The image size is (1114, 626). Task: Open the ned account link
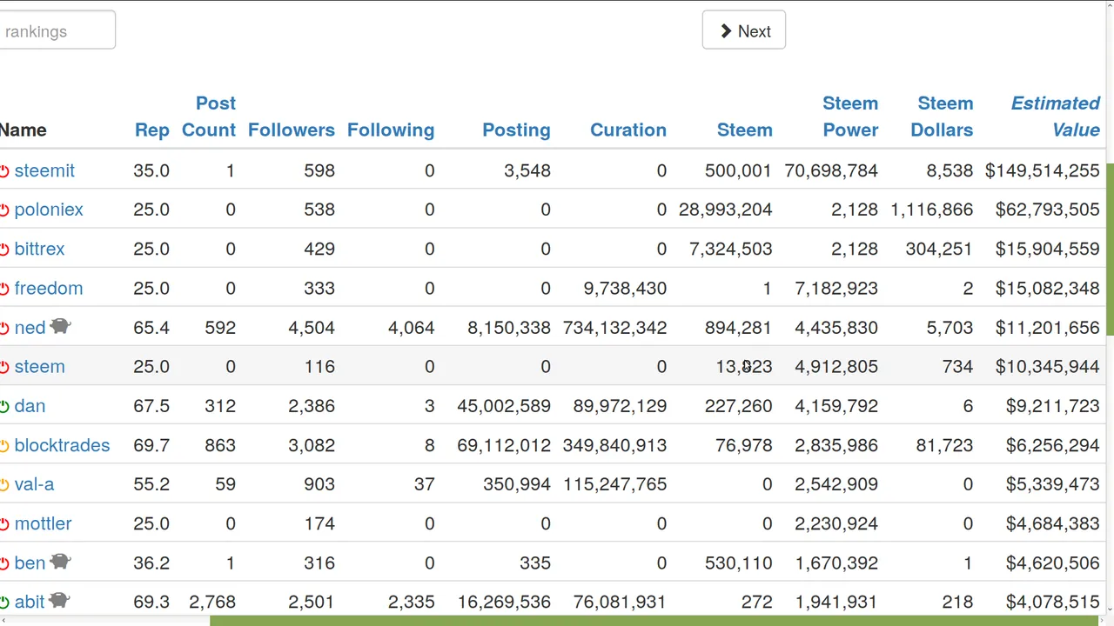30,328
